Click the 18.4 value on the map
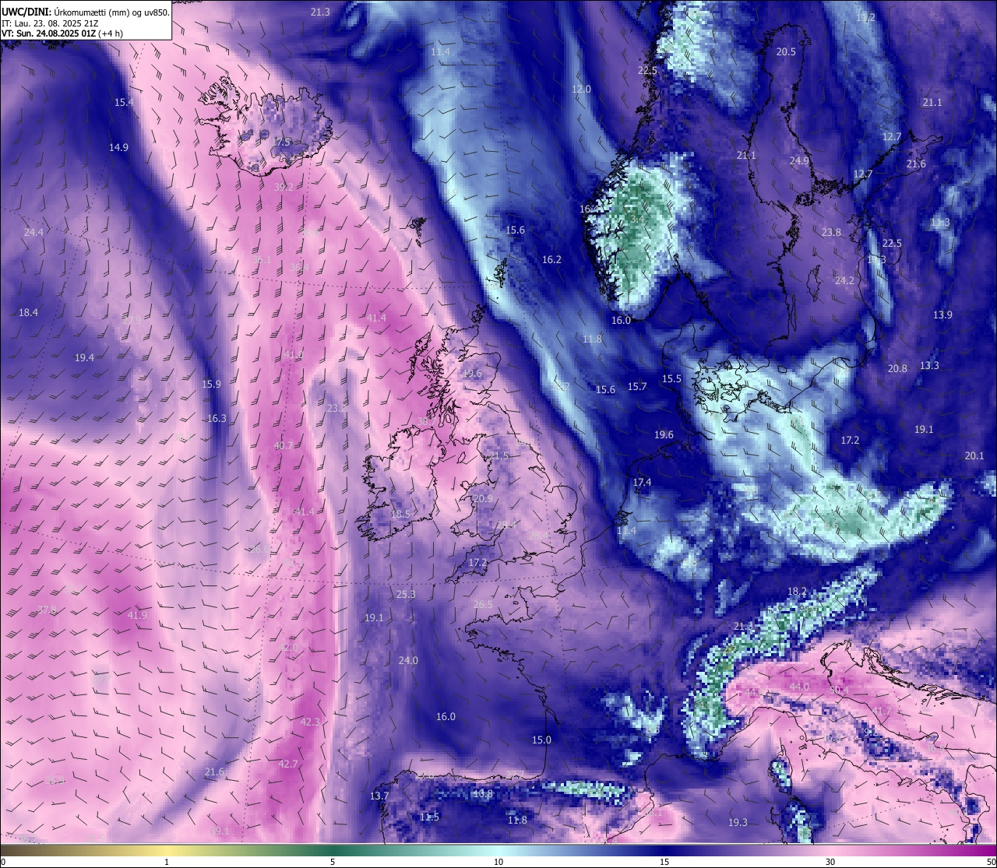The width and height of the screenshot is (997, 868). pos(28,312)
